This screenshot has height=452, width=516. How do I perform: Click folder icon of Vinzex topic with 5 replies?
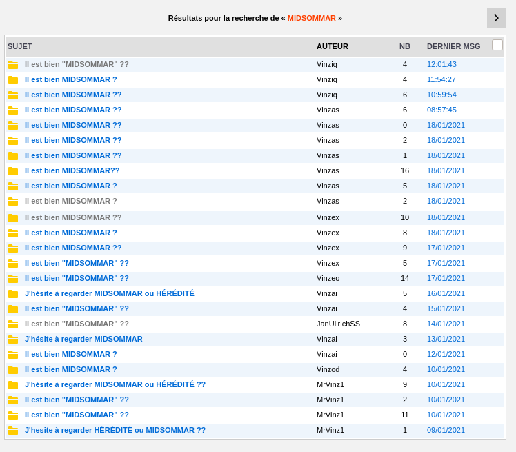13,264
